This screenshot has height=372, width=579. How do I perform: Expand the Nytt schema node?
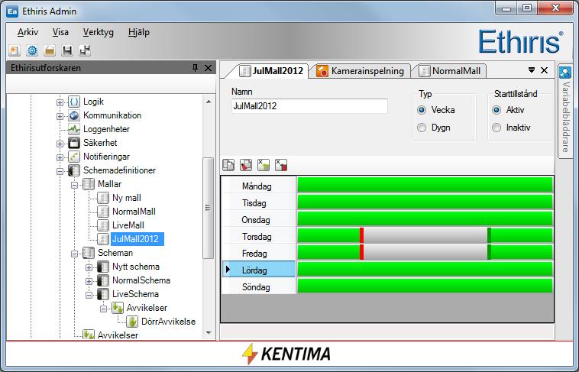point(89,267)
